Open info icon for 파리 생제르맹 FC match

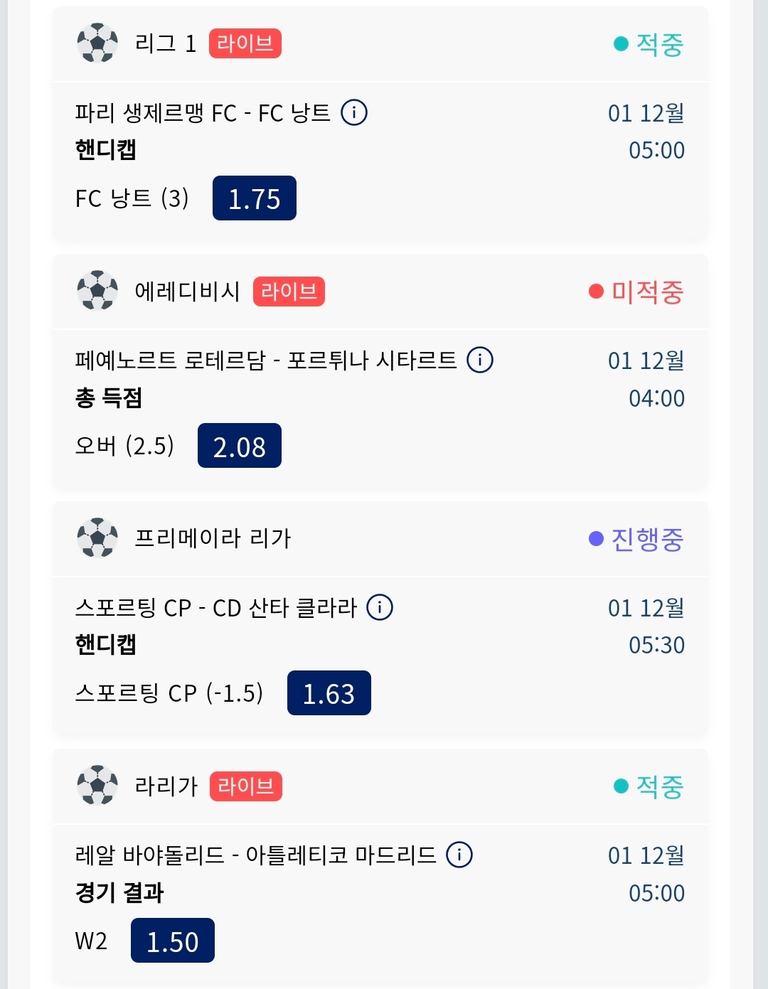pyautogui.click(x=354, y=112)
